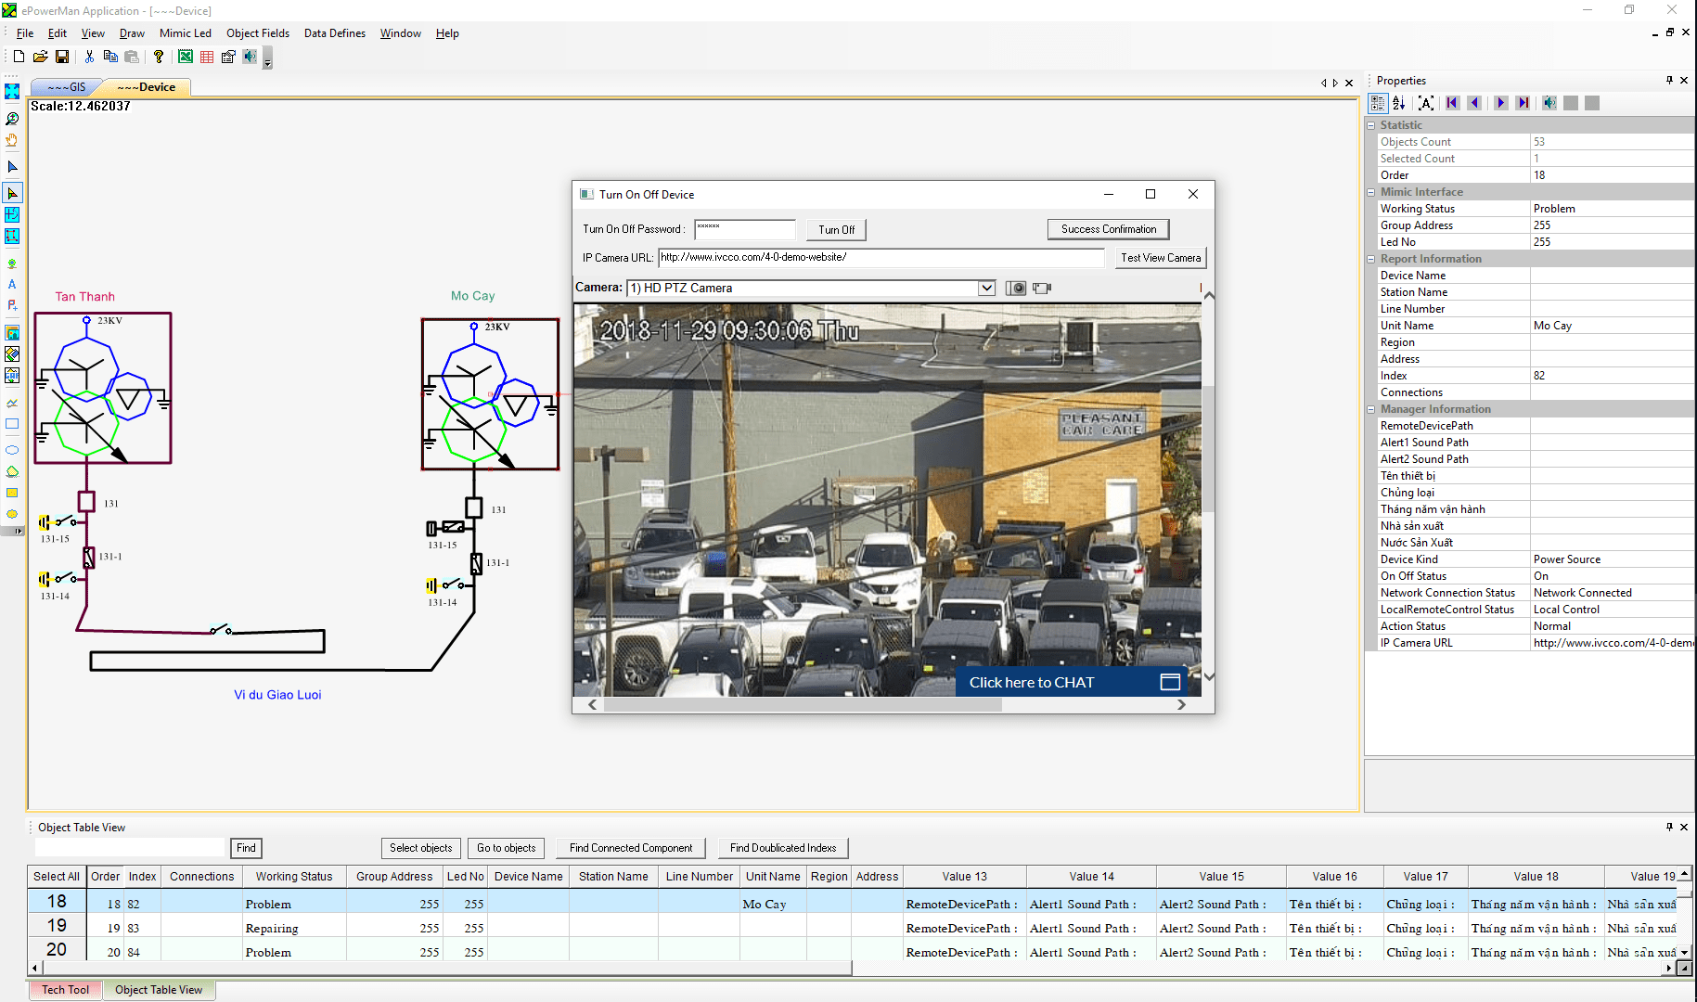Open file using the folder icon
The height and width of the screenshot is (1002, 1697).
click(x=40, y=57)
